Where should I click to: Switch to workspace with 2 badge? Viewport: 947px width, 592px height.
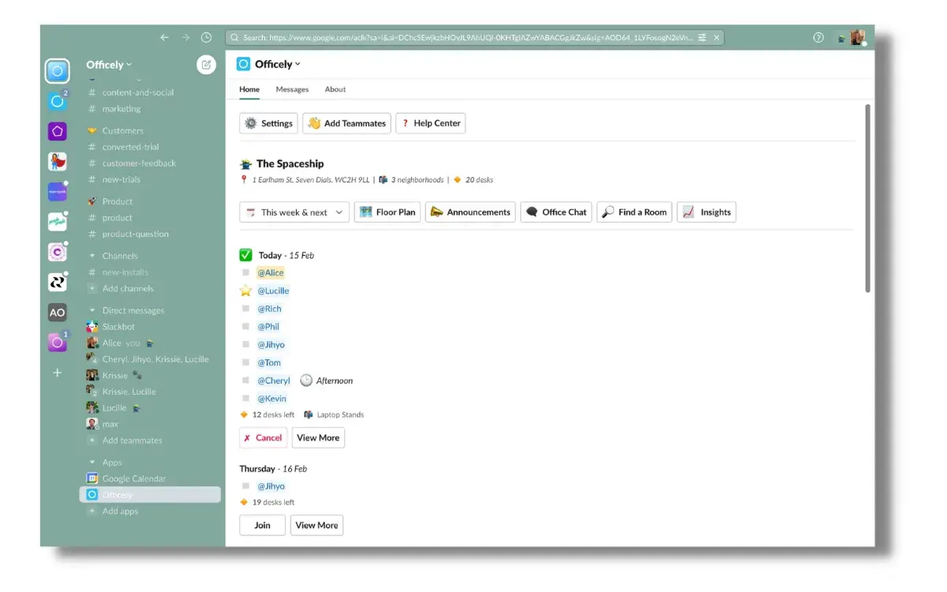57,101
